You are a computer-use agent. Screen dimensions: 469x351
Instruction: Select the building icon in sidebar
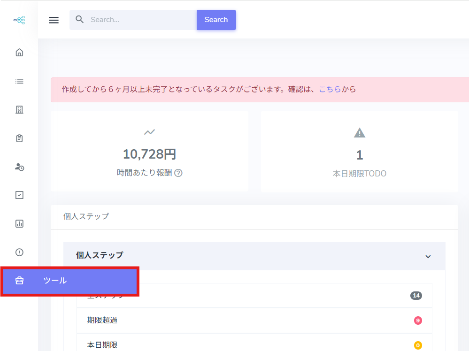click(19, 110)
